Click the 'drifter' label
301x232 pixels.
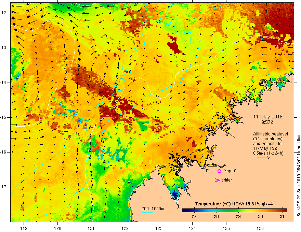(x=226, y=180)
